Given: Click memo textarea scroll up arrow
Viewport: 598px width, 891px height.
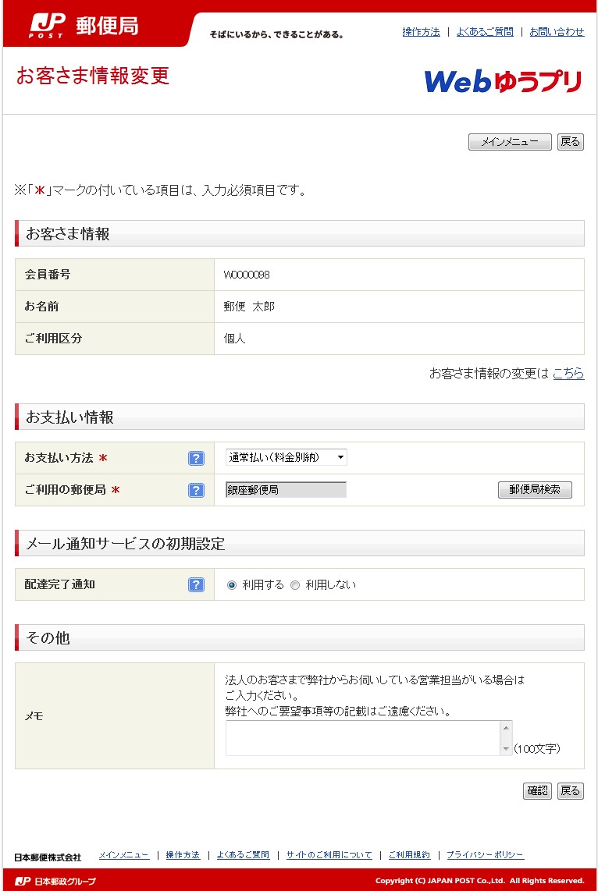Looking at the screenshot, I should pos(506,728).
